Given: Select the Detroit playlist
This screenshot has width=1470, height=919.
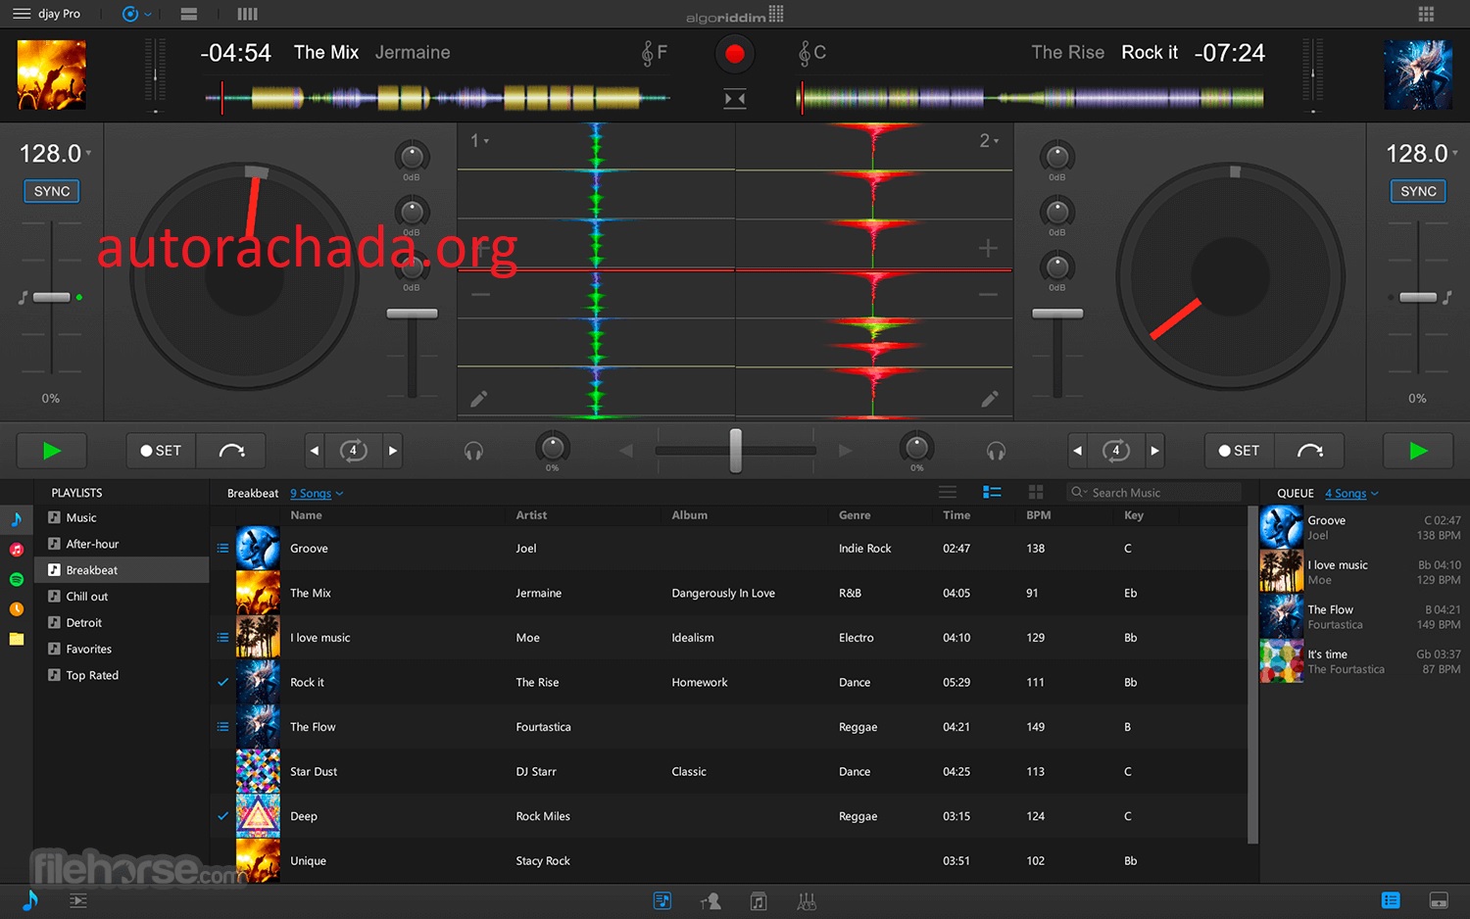Looking at the screenshot, I should click(x=122, y=623).
